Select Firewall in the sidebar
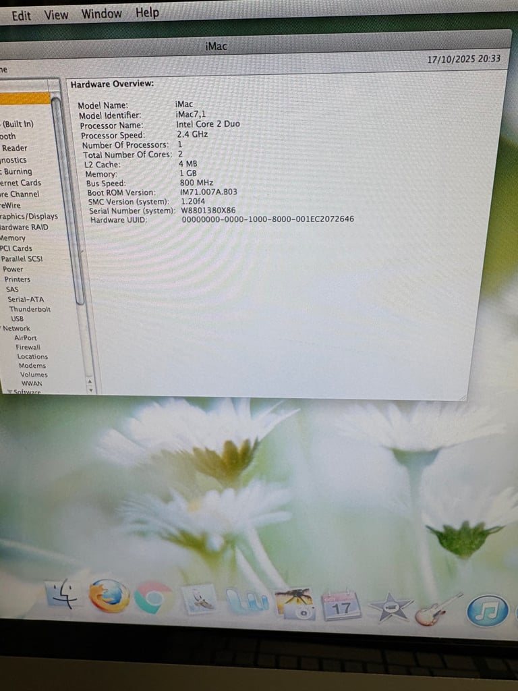The height and width of the screenshot is (691, 518). pyautogui.click(x=28, y=348)
